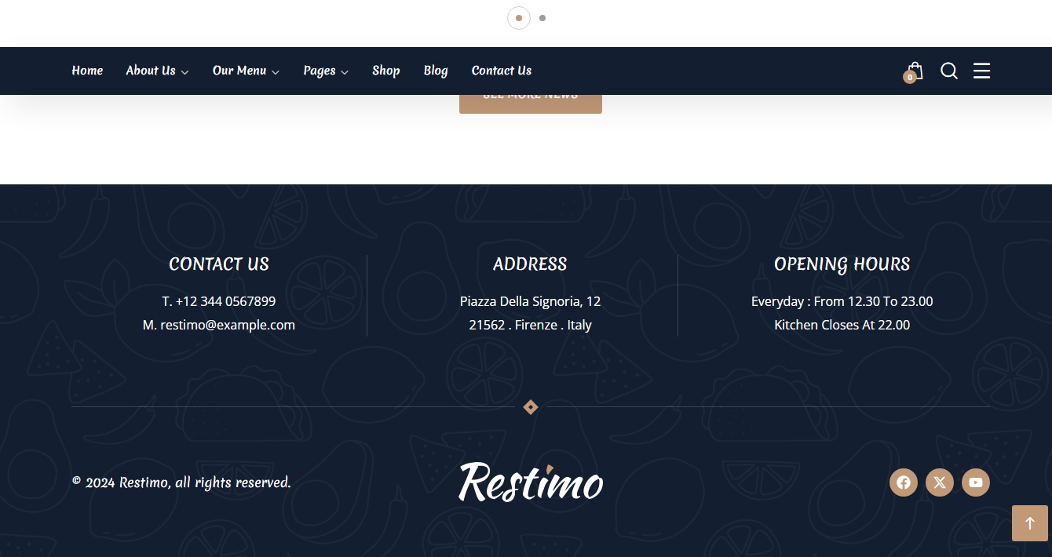Expand the About Us dropdown
Viewport: 1052px width, 557px height.
coord(157,71)
